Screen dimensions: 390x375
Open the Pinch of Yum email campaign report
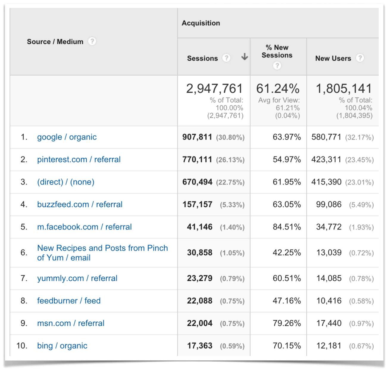[102, 253]
